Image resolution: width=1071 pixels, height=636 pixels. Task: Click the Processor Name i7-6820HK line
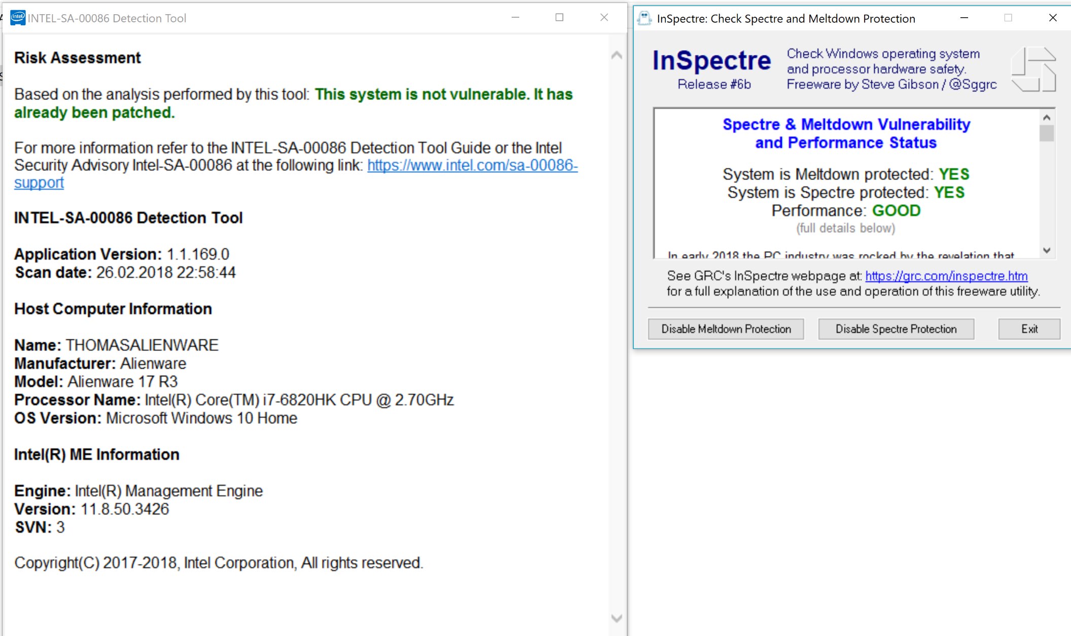click(234, 400)
